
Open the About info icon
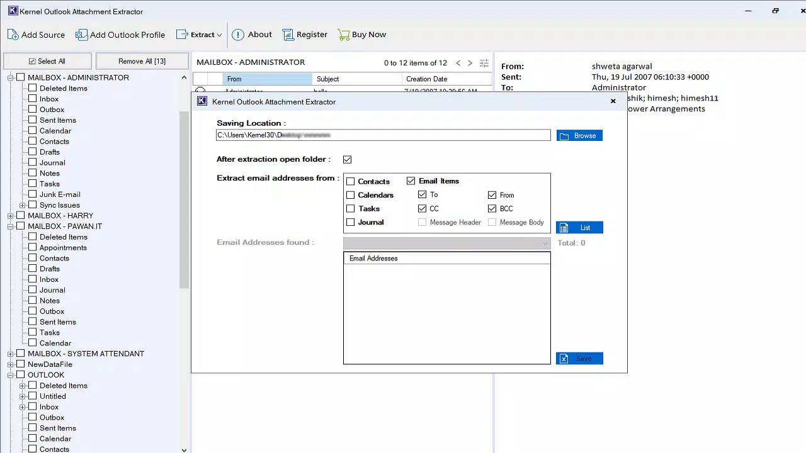(x=238, y=35)
